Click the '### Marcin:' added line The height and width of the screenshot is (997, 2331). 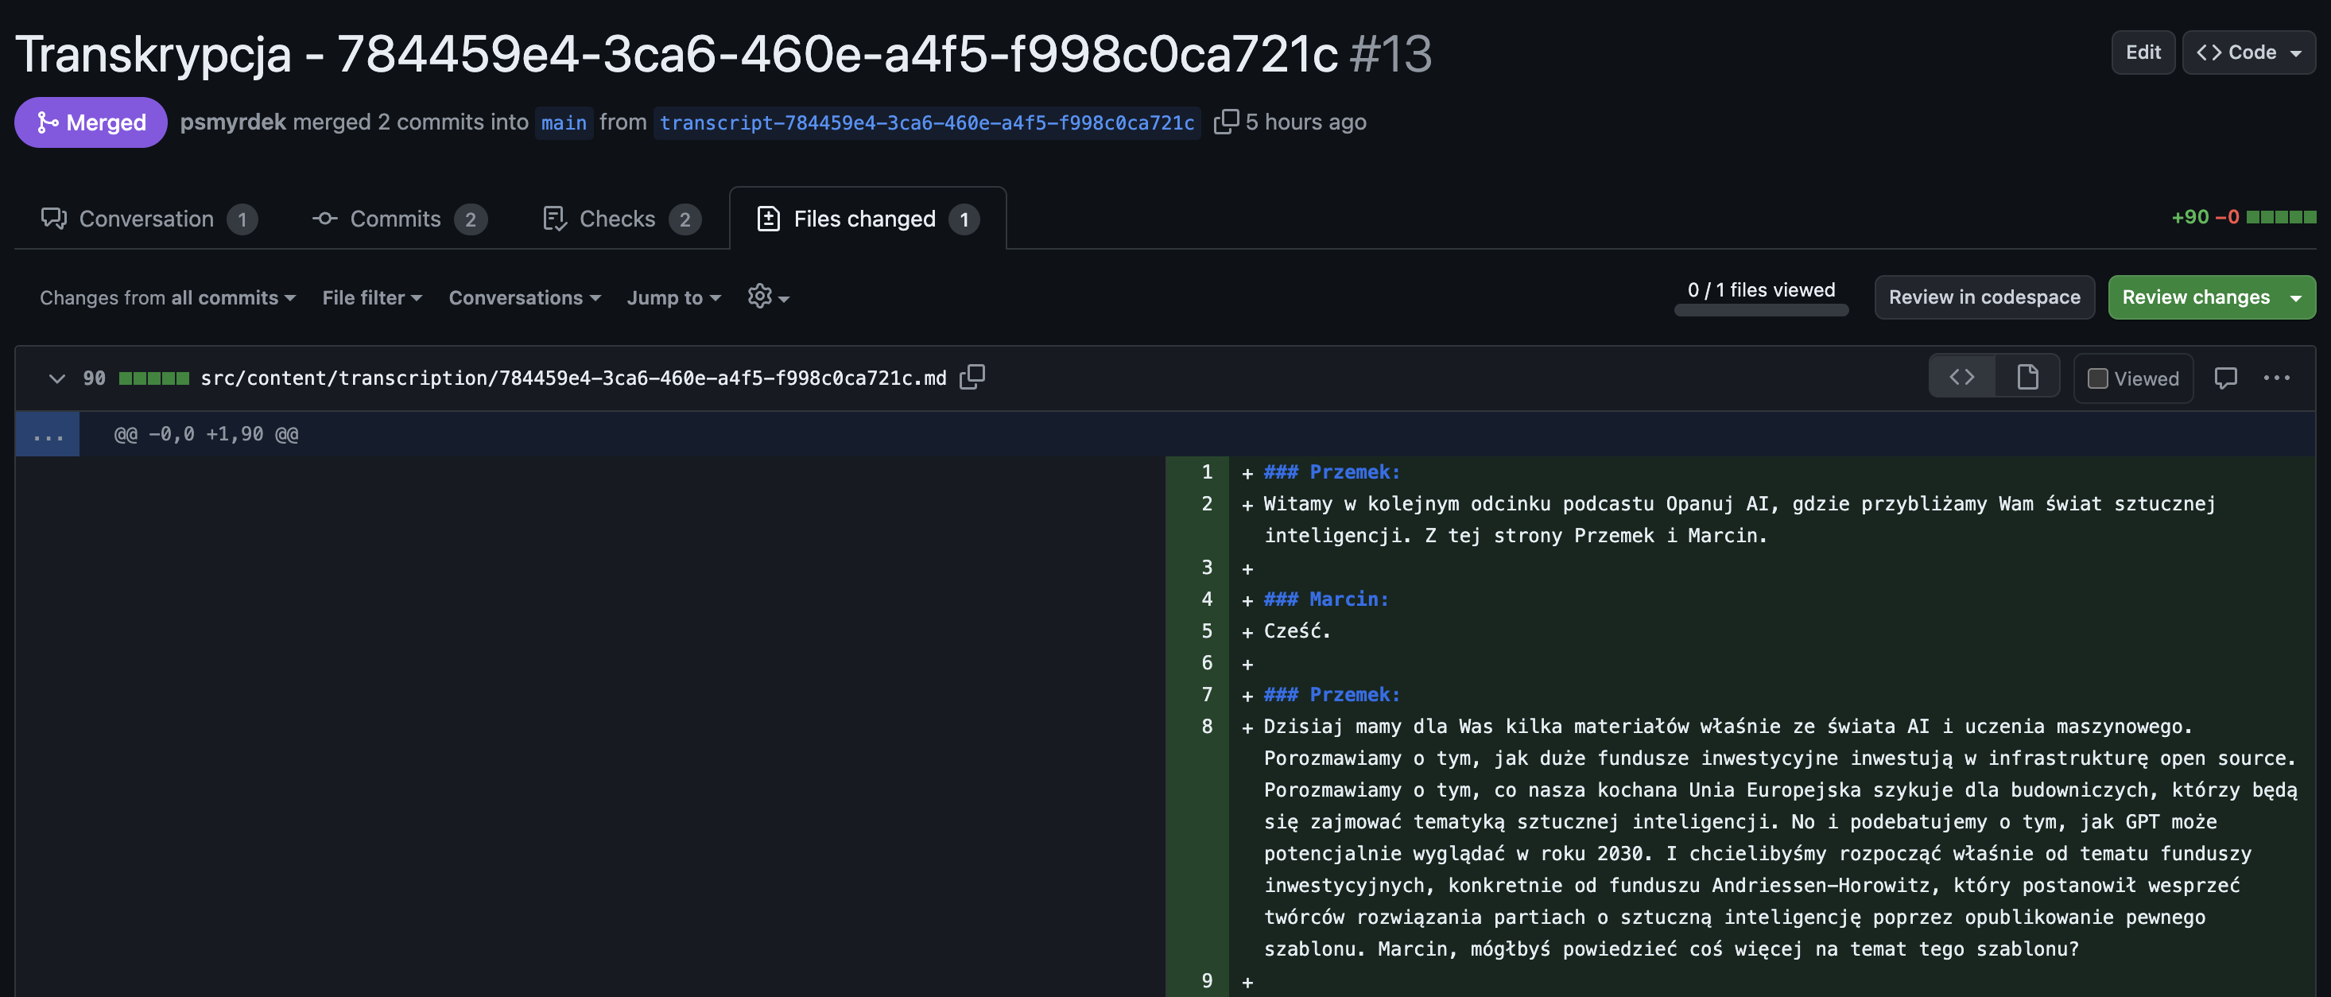[1325, 599]
